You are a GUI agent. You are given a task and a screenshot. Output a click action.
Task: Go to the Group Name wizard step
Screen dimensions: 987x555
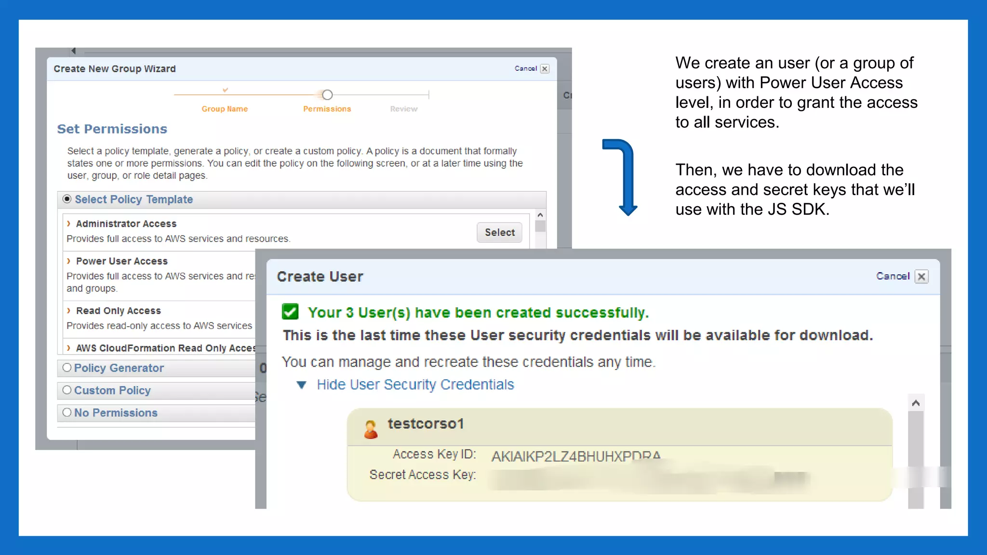[x=225, y=109]
